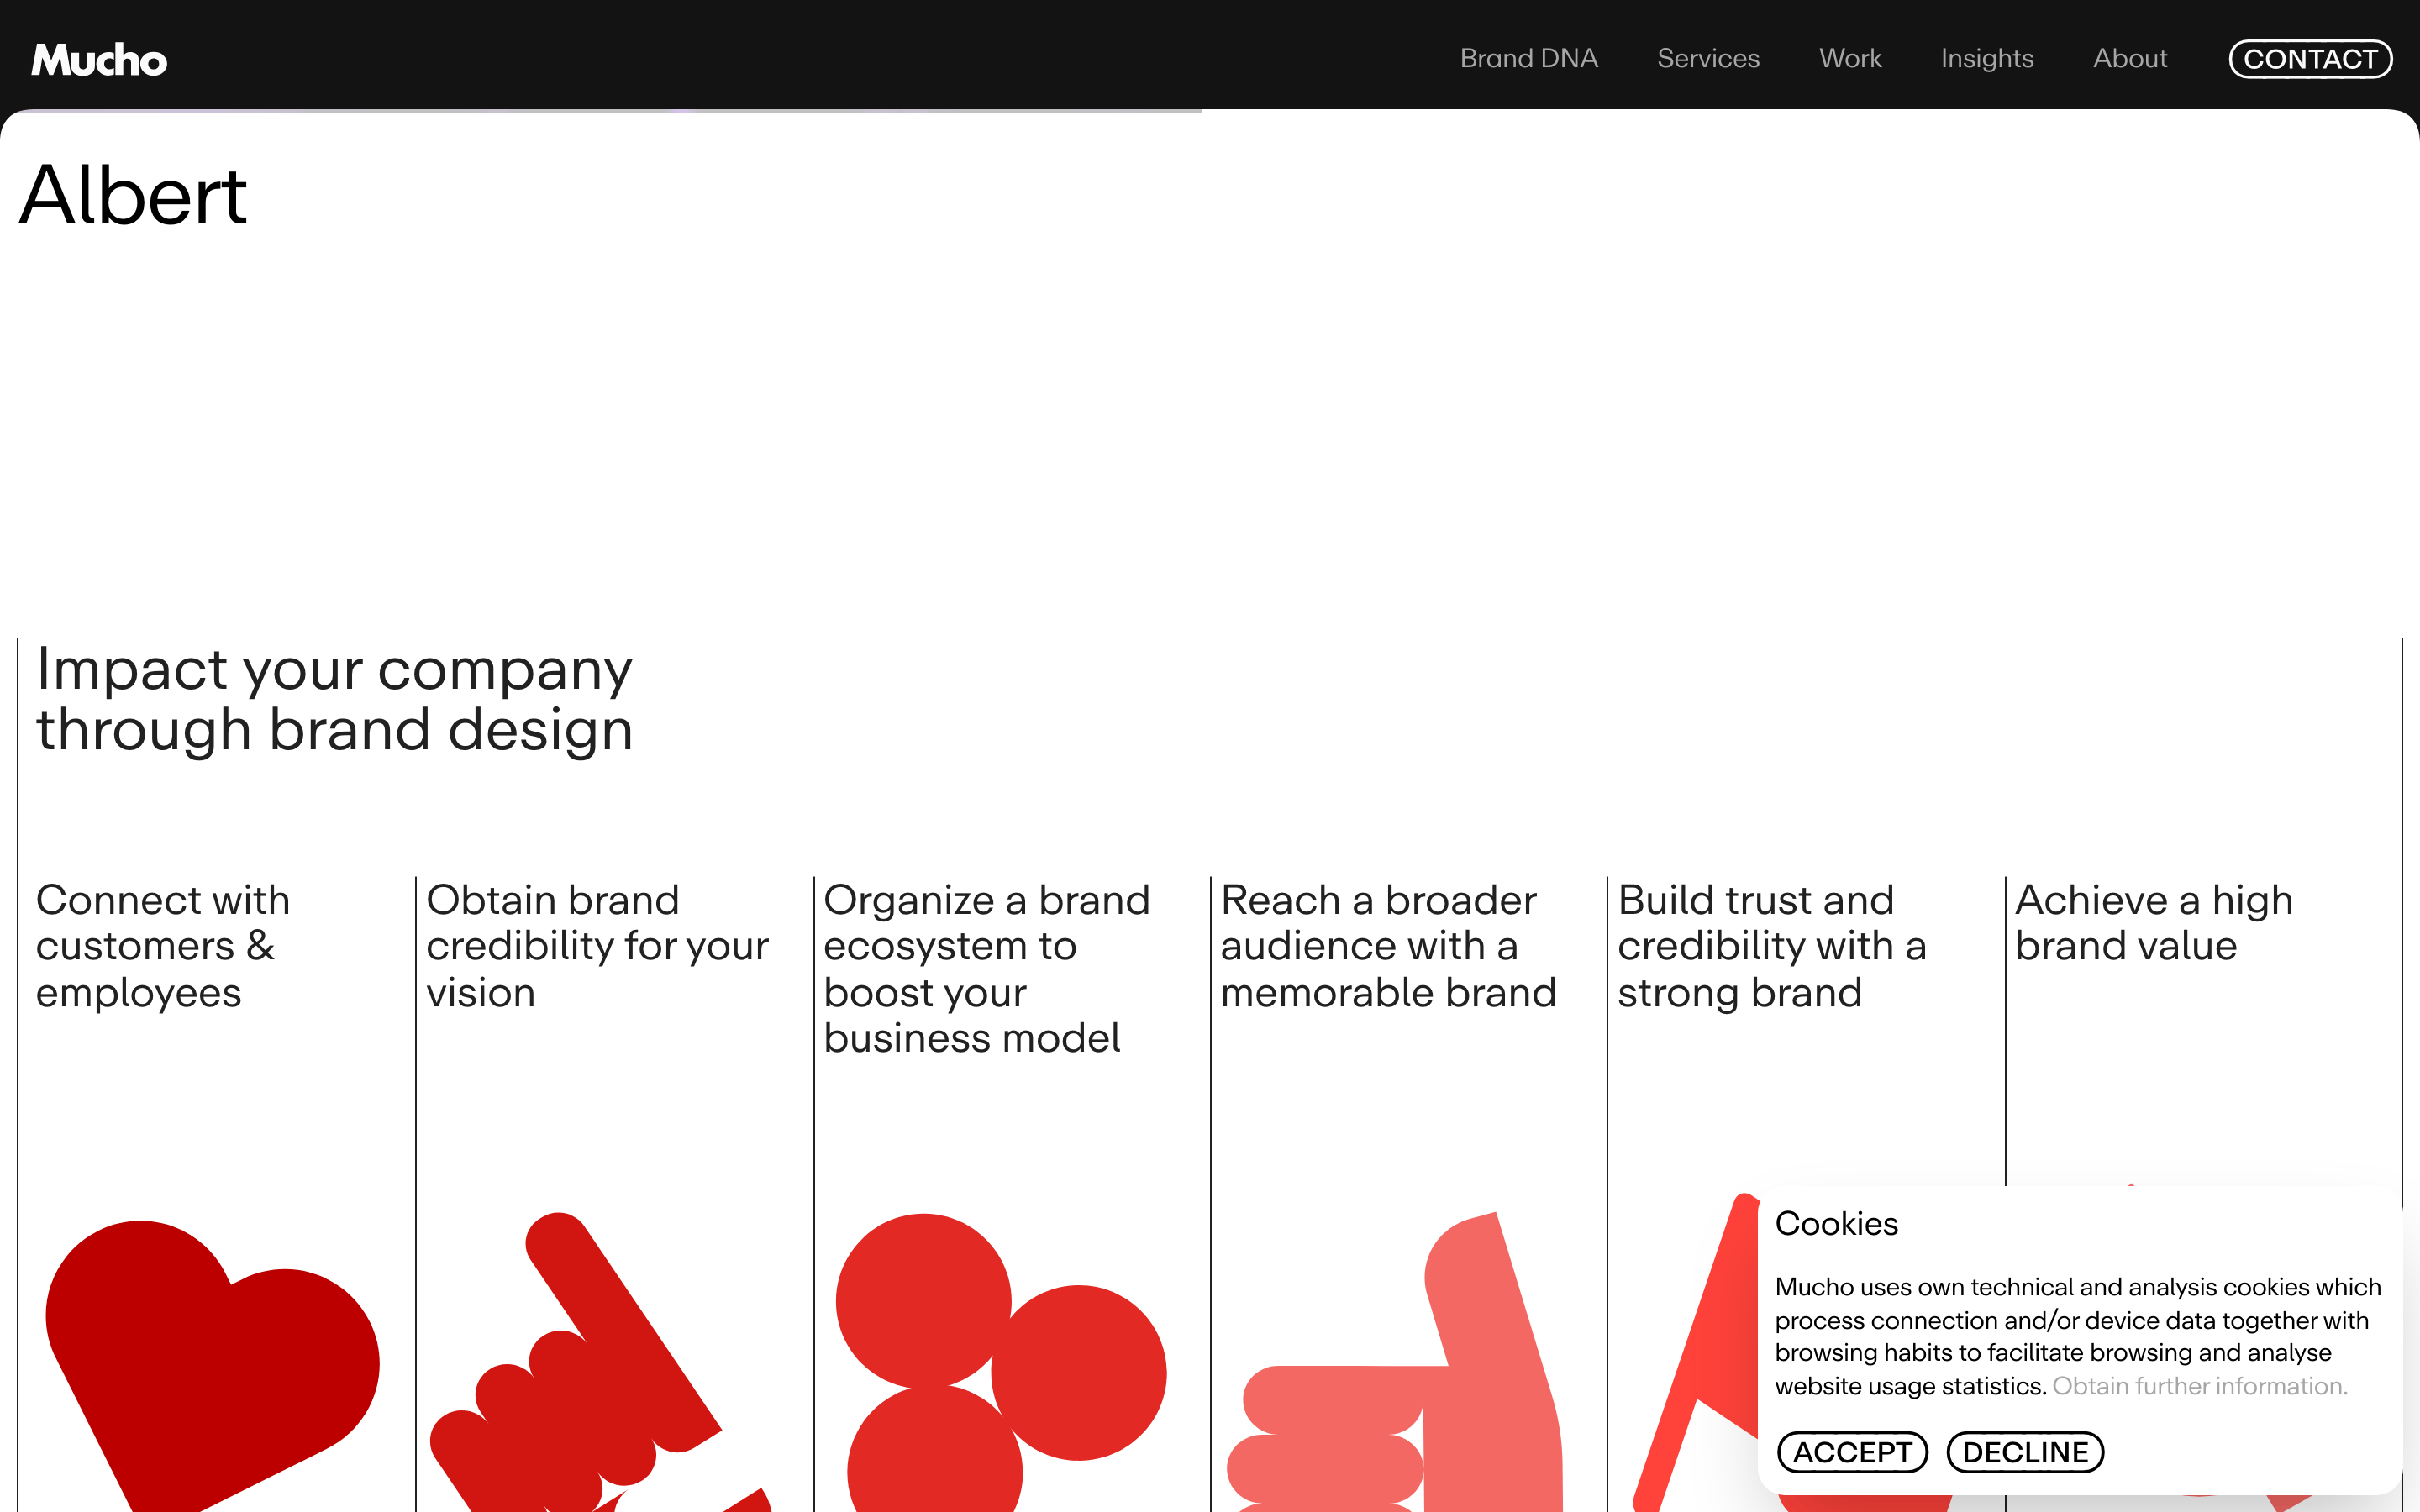Accept the cookies
The height and width of the screenshot is (1512, 2420).
pyautogui.click(x=1852, y=1452)
